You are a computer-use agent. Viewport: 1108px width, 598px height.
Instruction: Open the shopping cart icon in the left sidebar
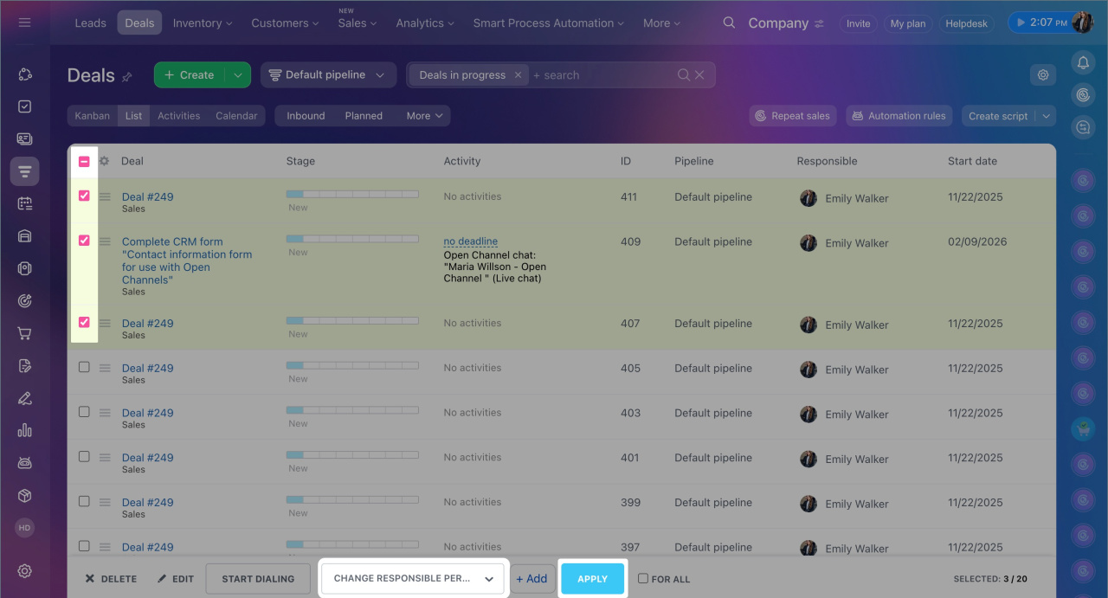[24, 333]
